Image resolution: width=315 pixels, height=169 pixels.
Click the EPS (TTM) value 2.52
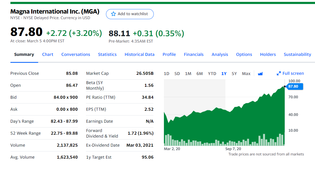(x=149, y=109)
